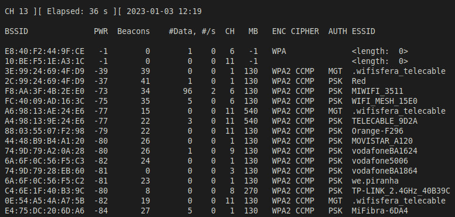
Task: Click the PWR value -75
Action: (101, 101)
